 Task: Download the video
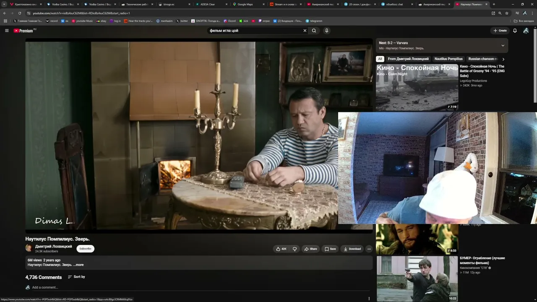[352, 249]
